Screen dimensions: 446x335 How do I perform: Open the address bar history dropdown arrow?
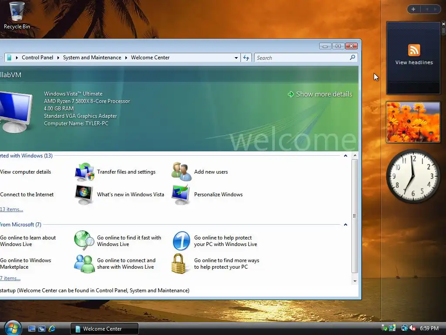[x=236, y=58]
